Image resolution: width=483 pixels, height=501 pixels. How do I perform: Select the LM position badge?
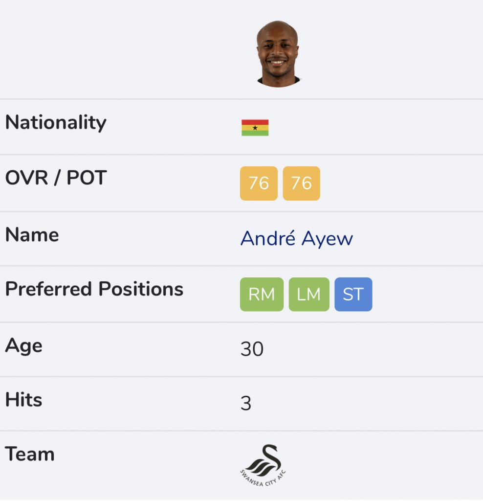[308, 294]
